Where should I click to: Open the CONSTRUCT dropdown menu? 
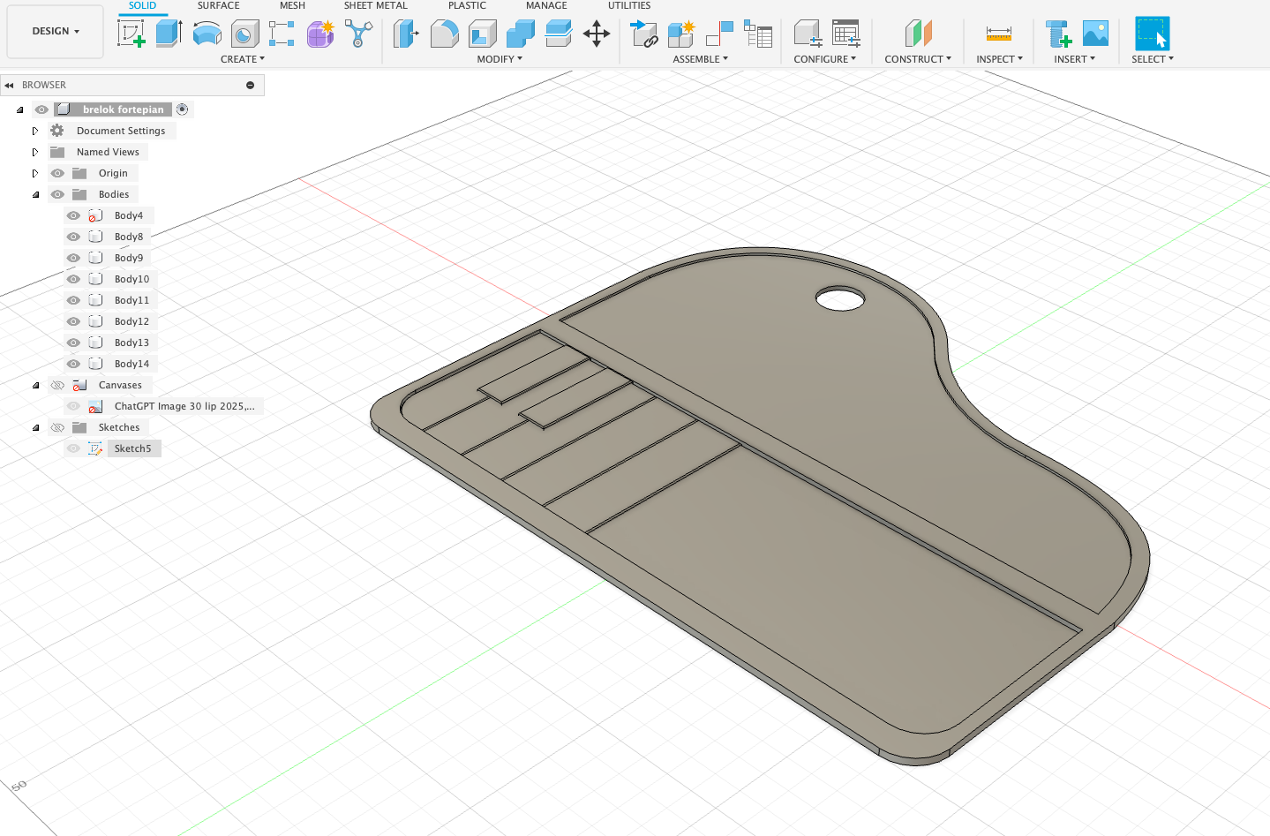(x=918, y=59)
